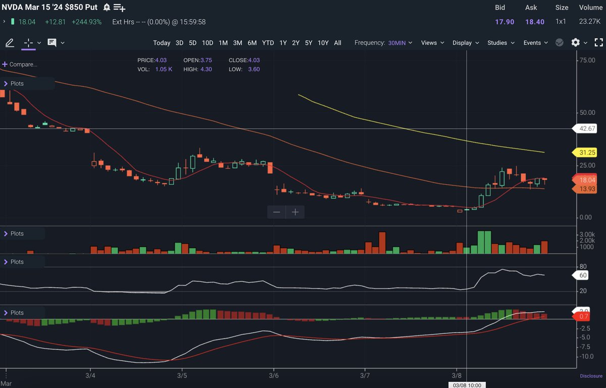Open the Views menu
Image resolution: width=606 pixels, height=388 pixels.
pos(432,43)
